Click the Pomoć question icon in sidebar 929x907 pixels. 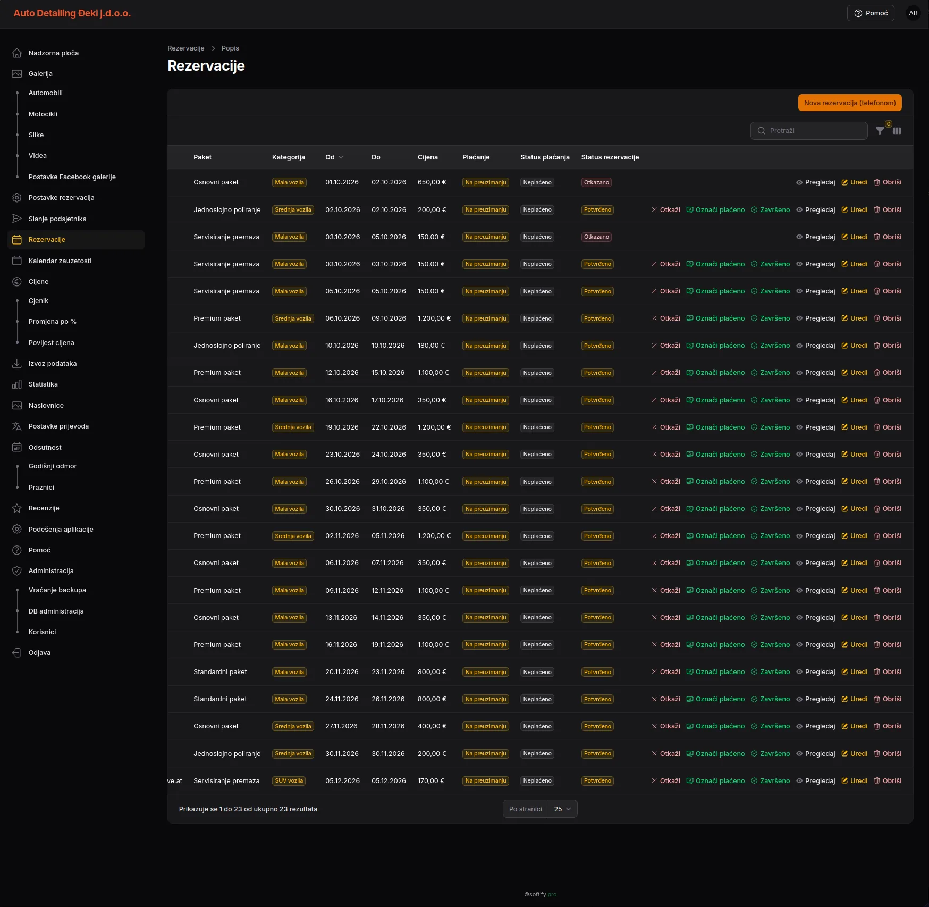[x=17, y=550]
